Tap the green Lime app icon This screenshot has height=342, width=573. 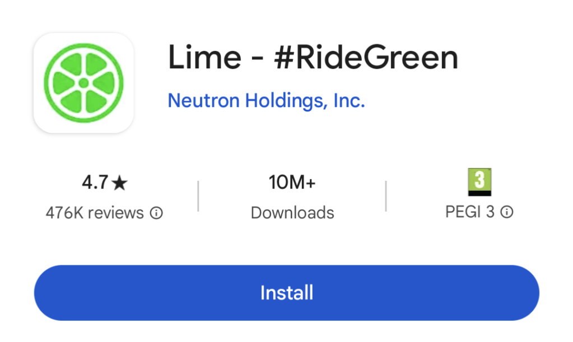(83, 83)
